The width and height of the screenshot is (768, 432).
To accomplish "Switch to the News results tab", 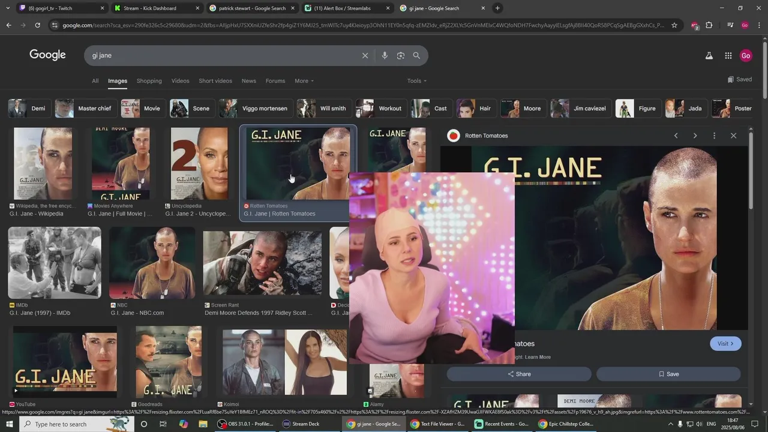I will (x=248, y=81).
